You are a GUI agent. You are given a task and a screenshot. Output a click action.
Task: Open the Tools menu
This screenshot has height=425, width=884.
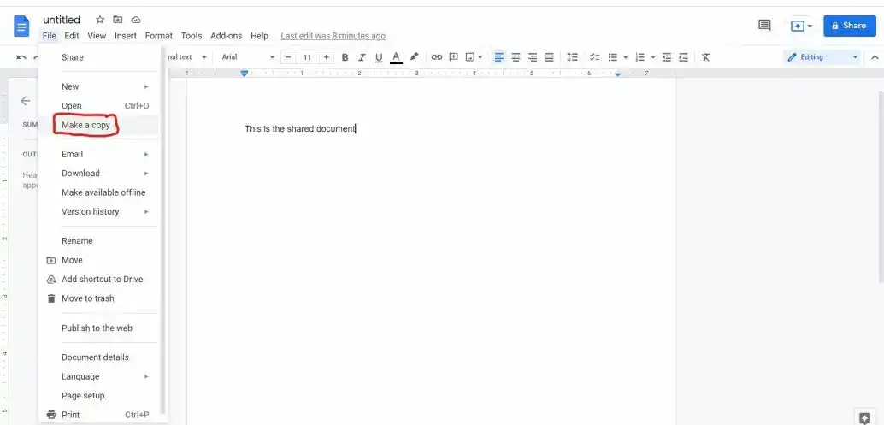click(192, 36)
